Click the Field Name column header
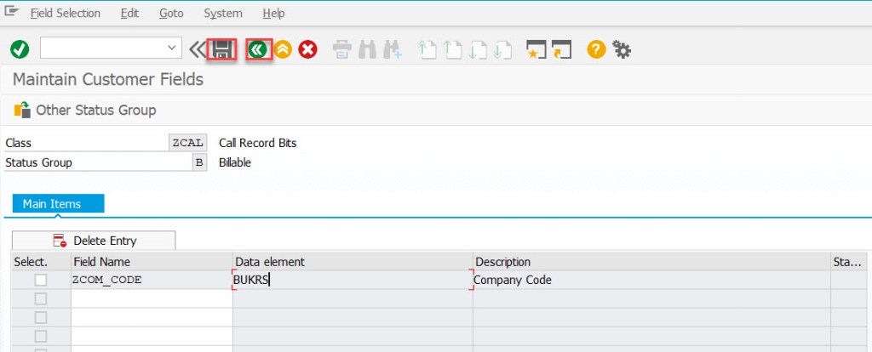This screenshot has height=352, width=872. (152, 262)
